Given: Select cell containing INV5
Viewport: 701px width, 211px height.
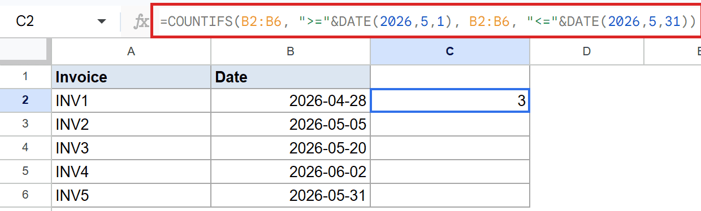Looking at the screenshot, I should pyautogui.click(x=131, y=196).
